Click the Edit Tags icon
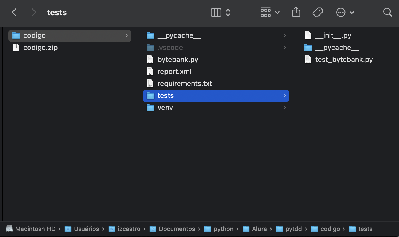This screenshot has width=399, height=237. [x=318, y=12]
